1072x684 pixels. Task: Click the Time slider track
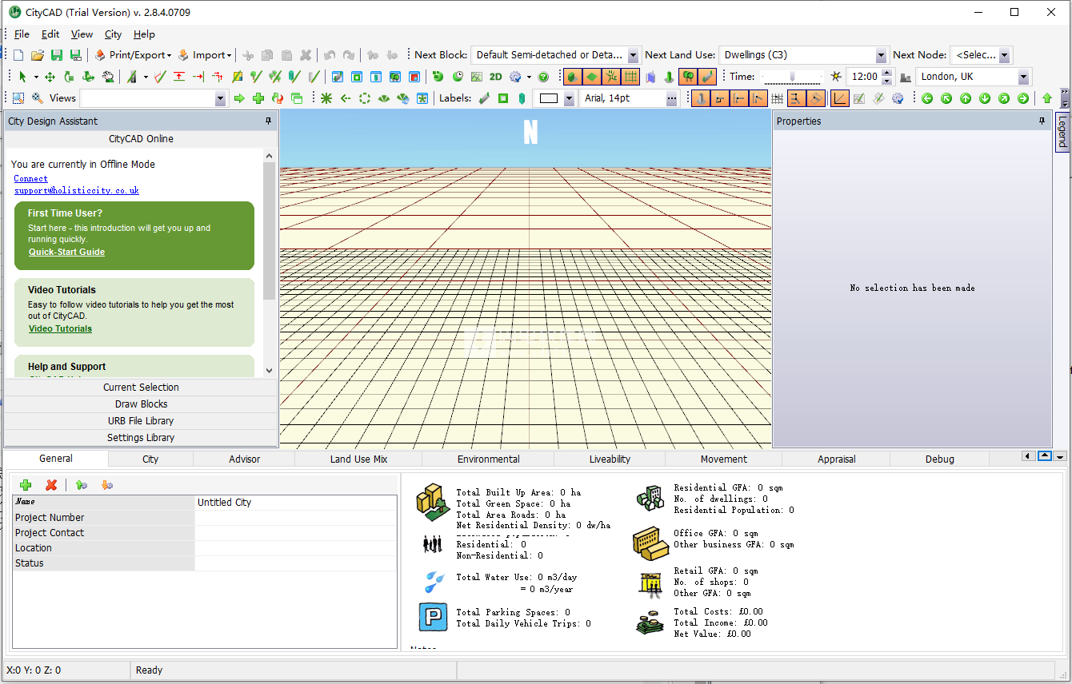(x=792, y=77)
